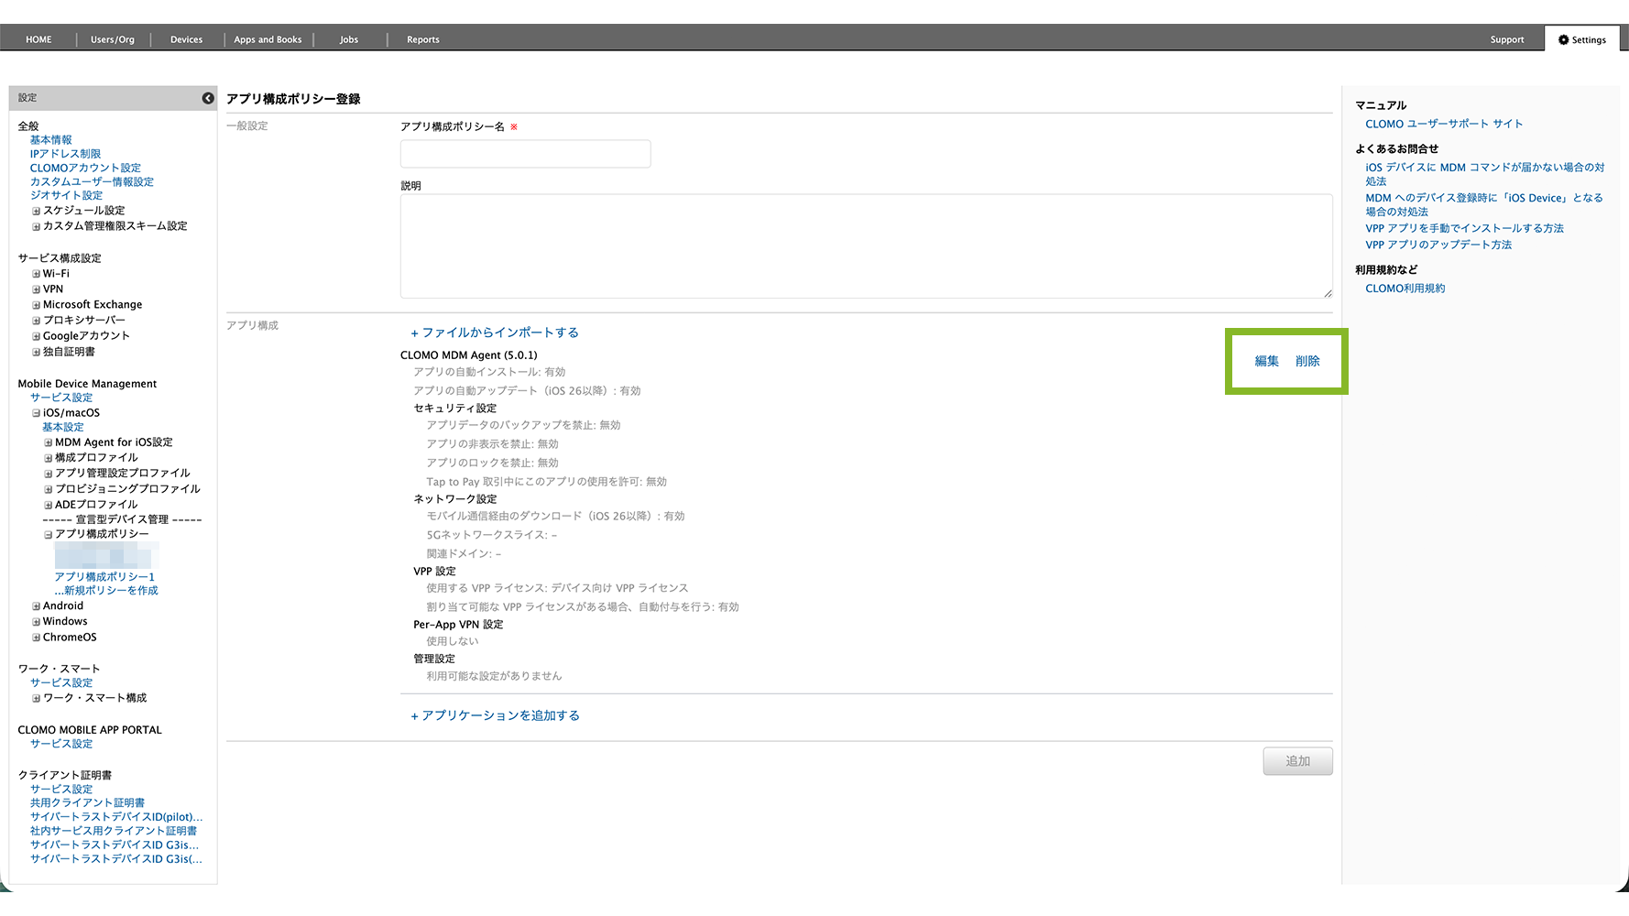Click the 削除 link for CLOMO MDM Agent
This screenshot has height=916, width=1629.
tap(1307, 361)
